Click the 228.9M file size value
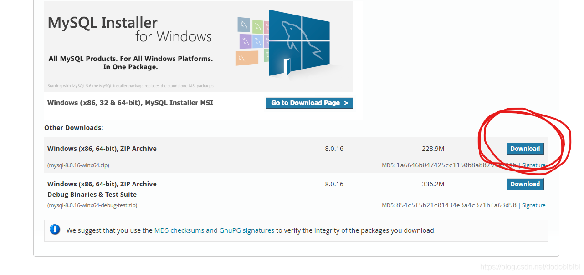The height and width of the screenshot is (275, 584). (433, 149)
